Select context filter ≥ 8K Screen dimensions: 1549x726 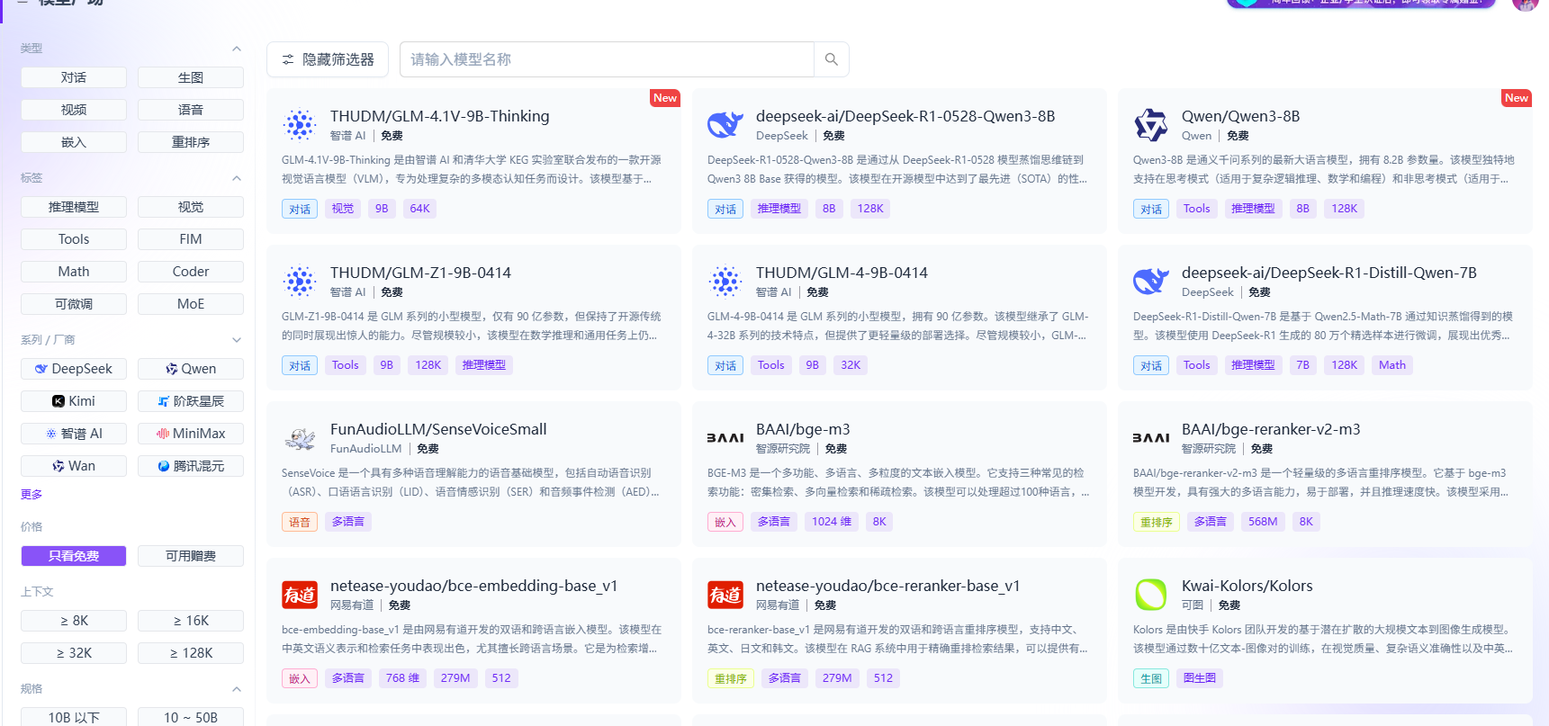[74, 621]
